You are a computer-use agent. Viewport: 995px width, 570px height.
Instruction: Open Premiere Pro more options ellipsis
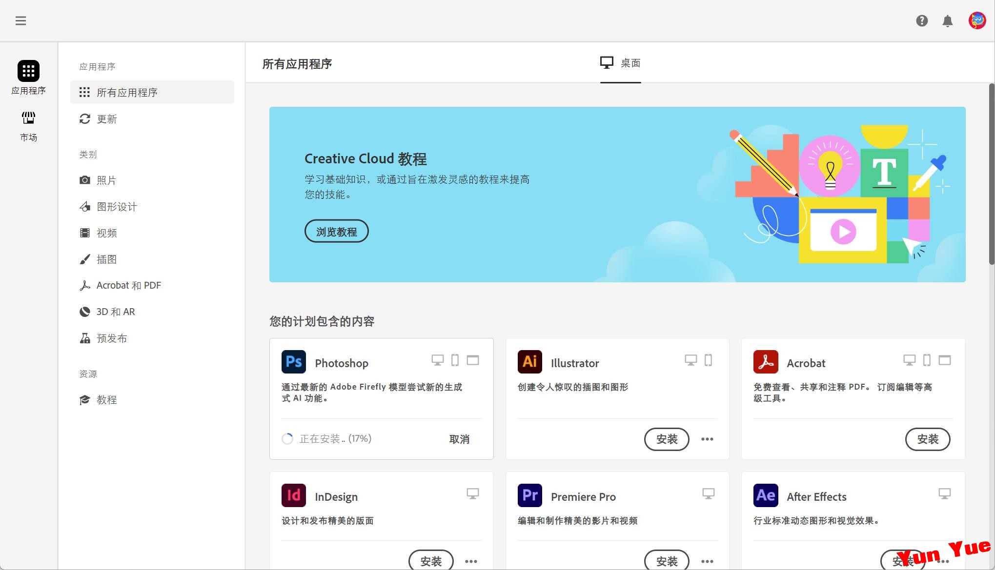click(x=707, y=561)
